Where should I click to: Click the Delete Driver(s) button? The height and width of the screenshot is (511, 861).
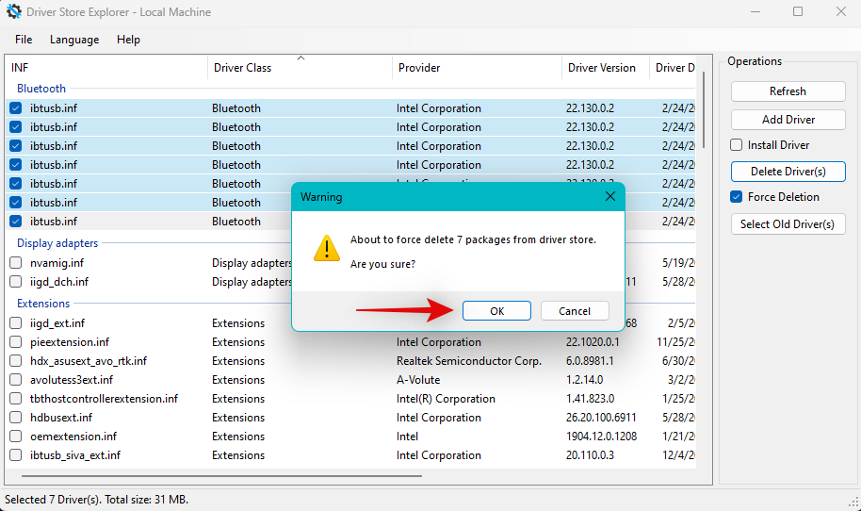point(788,172)
